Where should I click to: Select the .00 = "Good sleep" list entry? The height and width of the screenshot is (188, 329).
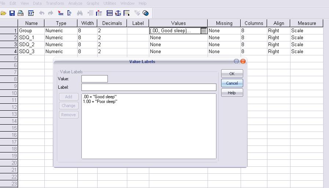100,97
